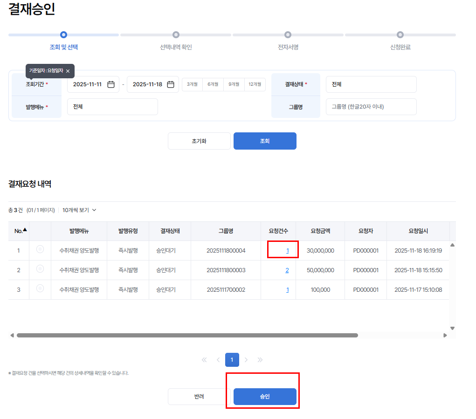476x419 pixels.
Task: Click the 조회 search button
Action: [265, 141]
